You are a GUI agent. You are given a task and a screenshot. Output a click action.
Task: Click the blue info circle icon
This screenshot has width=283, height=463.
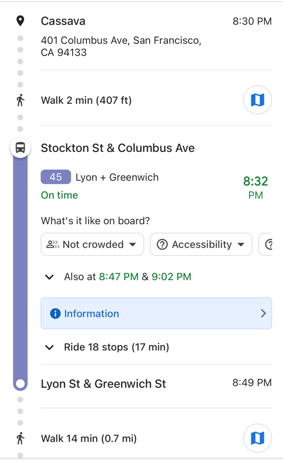pyautogui.click(x=55, y=314)
